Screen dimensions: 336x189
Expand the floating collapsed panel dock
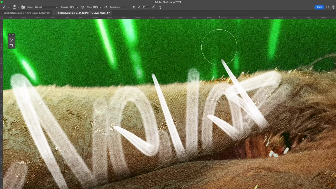click(x=13, y=35)
